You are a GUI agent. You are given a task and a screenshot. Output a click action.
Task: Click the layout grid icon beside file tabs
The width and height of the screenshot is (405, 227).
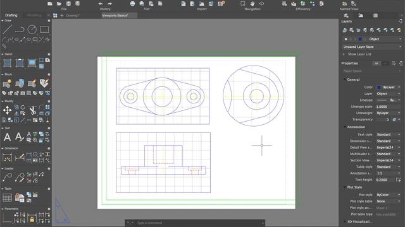[x=55, y=15]
